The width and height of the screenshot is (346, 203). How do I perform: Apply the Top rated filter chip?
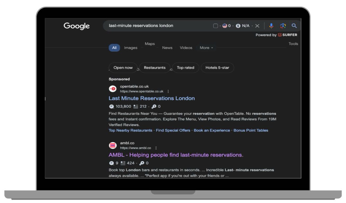tap(186, 68)
